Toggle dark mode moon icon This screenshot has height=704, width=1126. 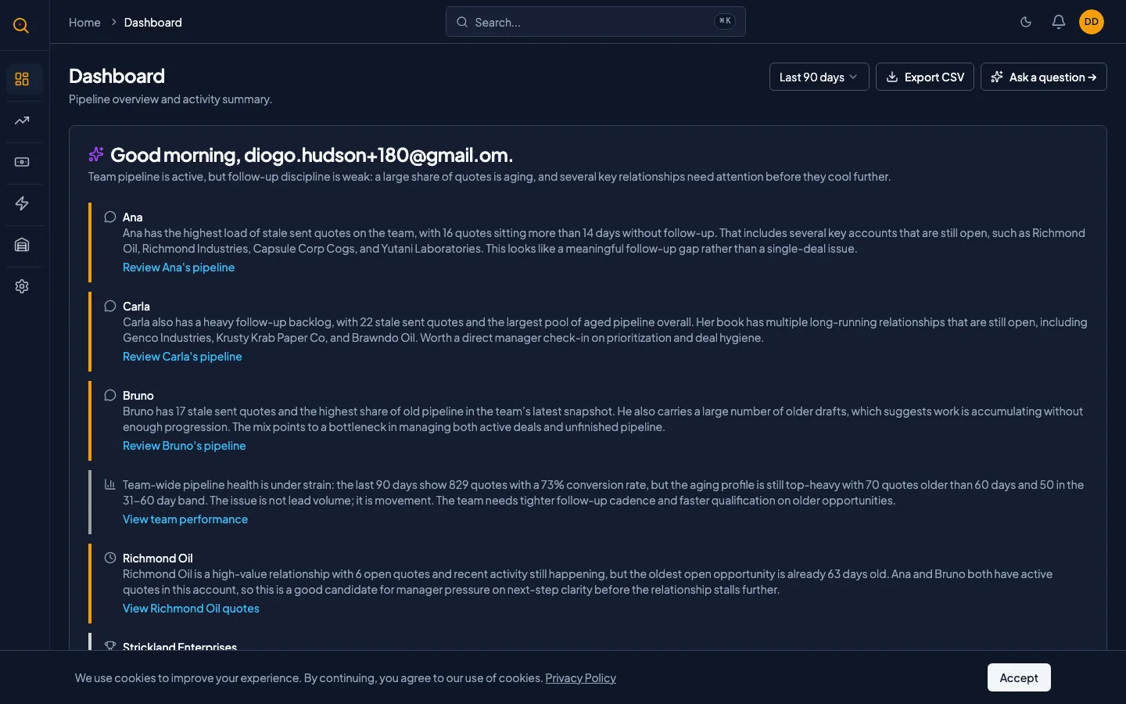[1026, 22]
